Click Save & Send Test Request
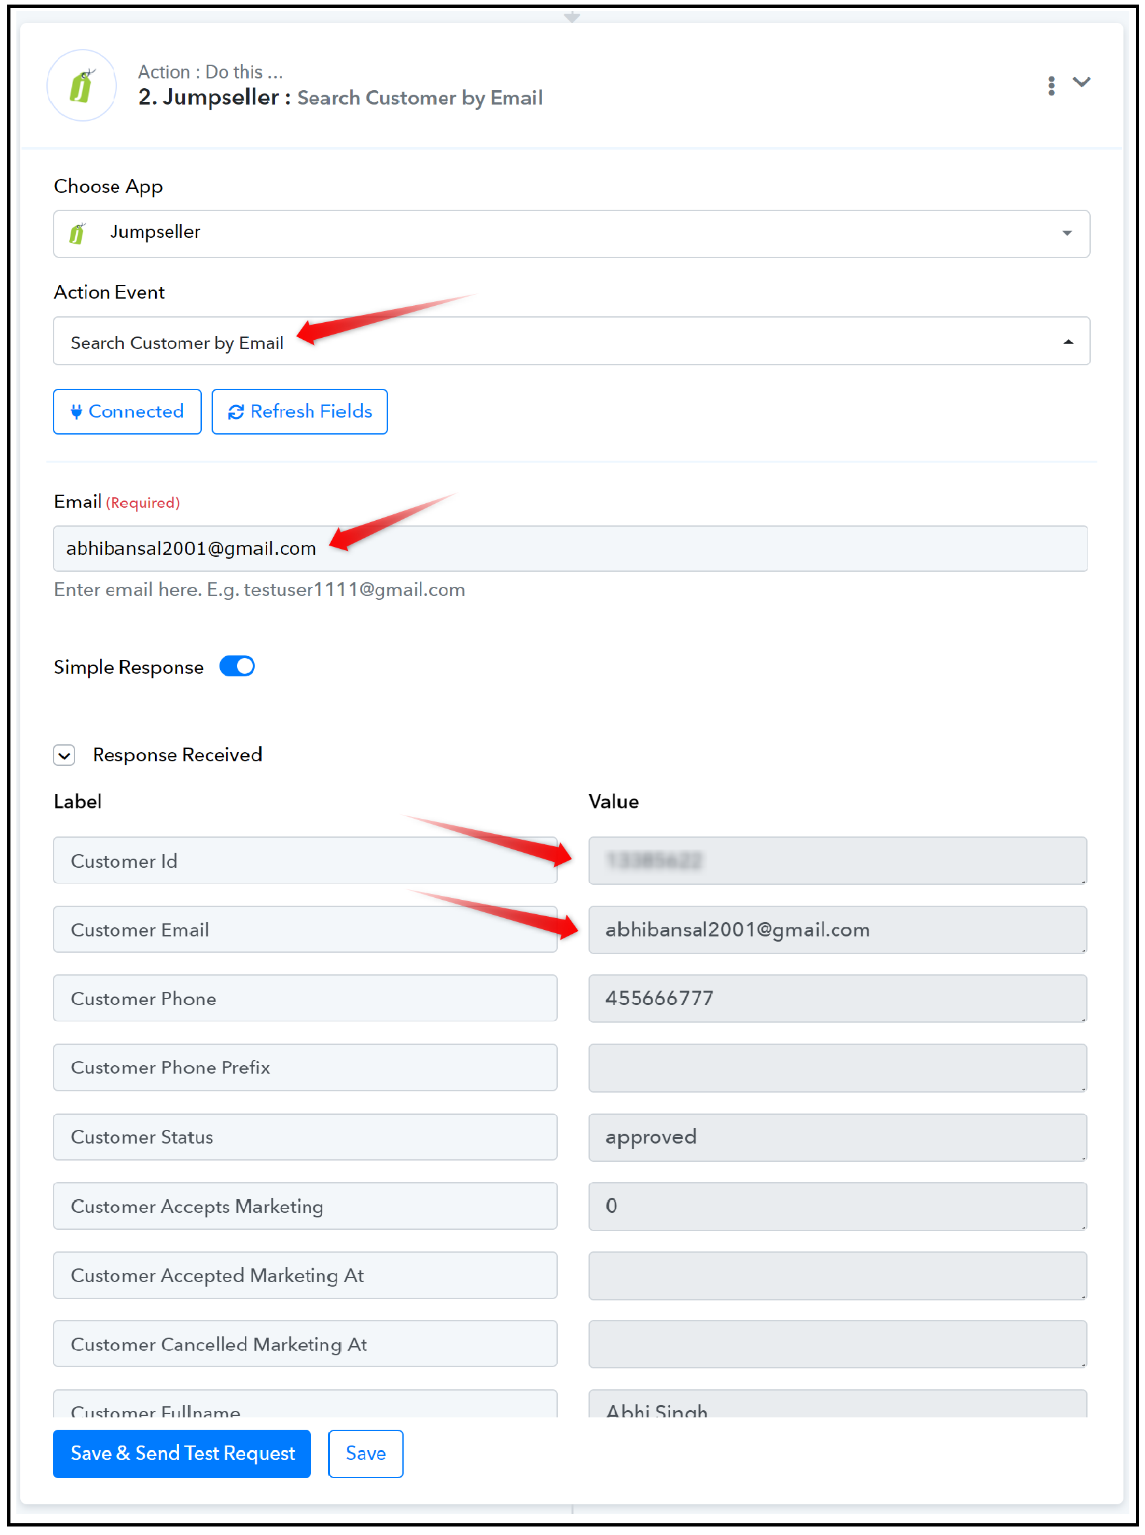 182,1454
